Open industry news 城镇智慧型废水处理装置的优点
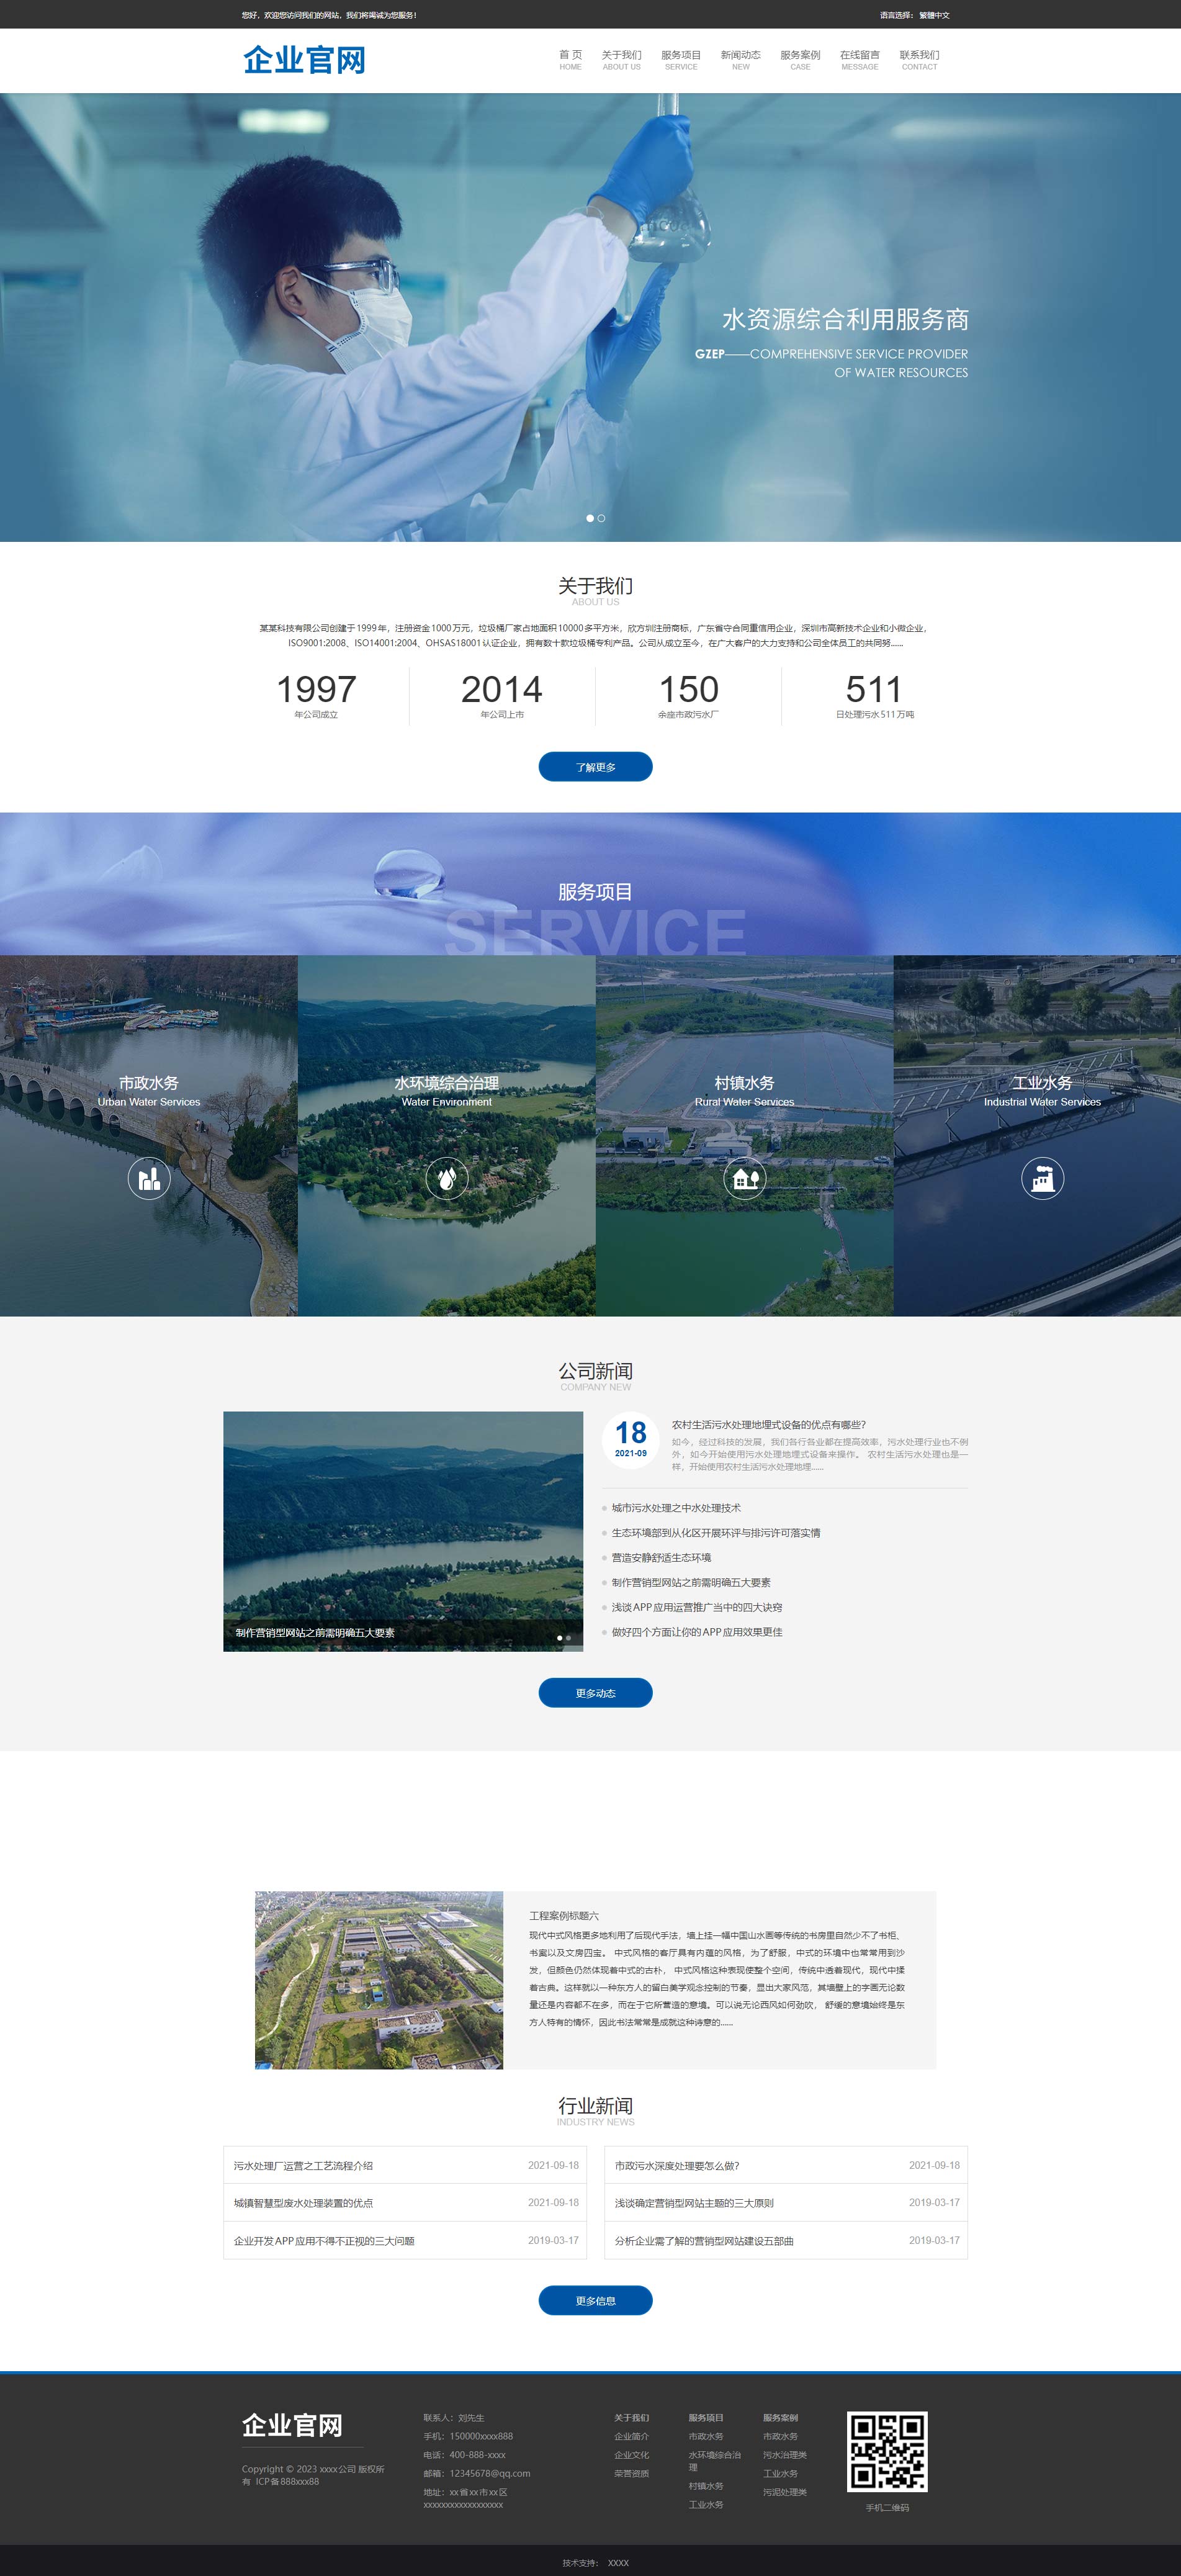The width and height of the screenshot is (1181, 2576). coord(303,2203)
